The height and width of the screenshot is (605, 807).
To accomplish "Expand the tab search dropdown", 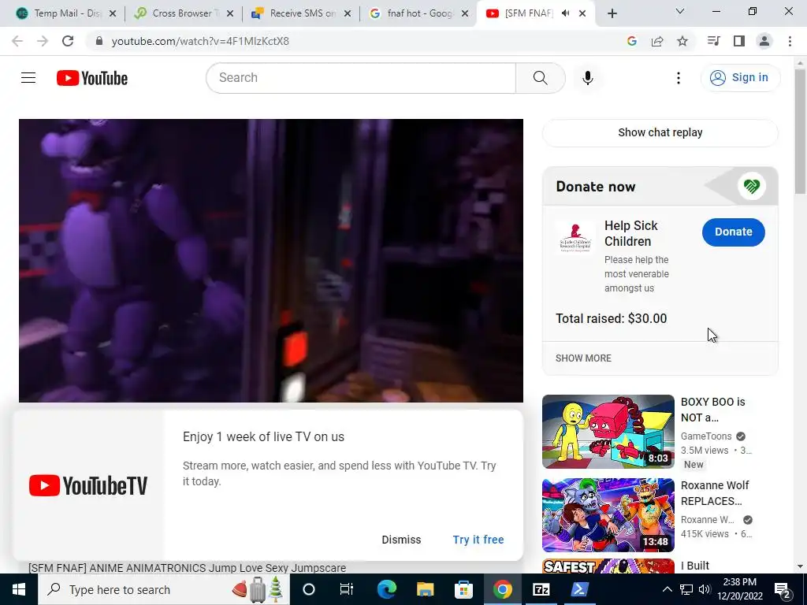I will pyautogui.click(x=680, y=11).
